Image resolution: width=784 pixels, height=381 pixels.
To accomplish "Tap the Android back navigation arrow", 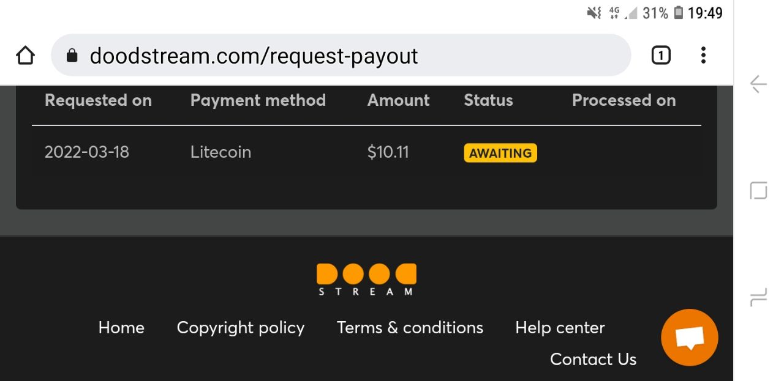I will pos(758,84).
